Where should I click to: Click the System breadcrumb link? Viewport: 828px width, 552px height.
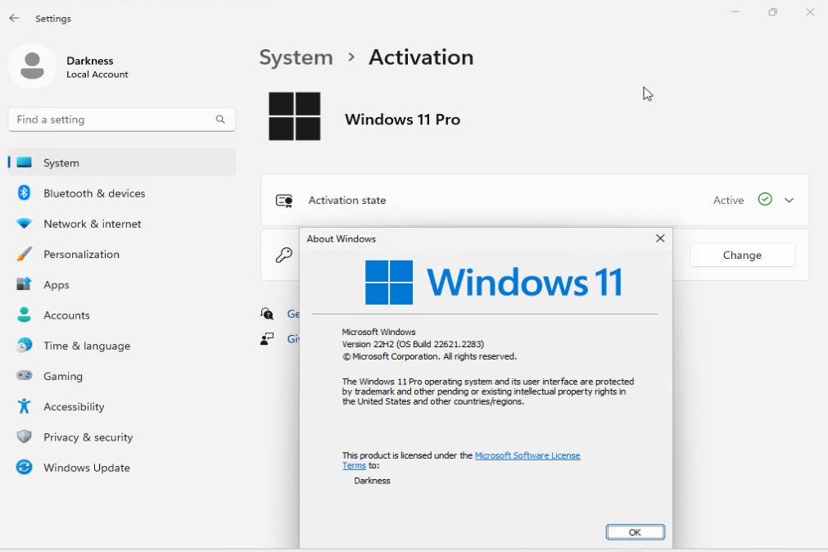(x=296, y=57)
